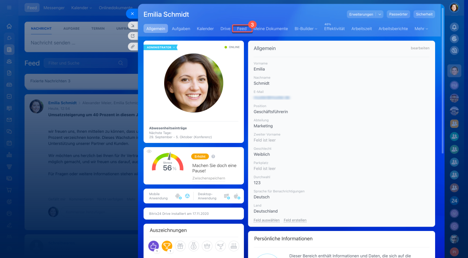Image resolution: width=468 pixels, height=258 pixels.
Task: Open the Messenger tab in the top bar
Action: tap(54, 8)
